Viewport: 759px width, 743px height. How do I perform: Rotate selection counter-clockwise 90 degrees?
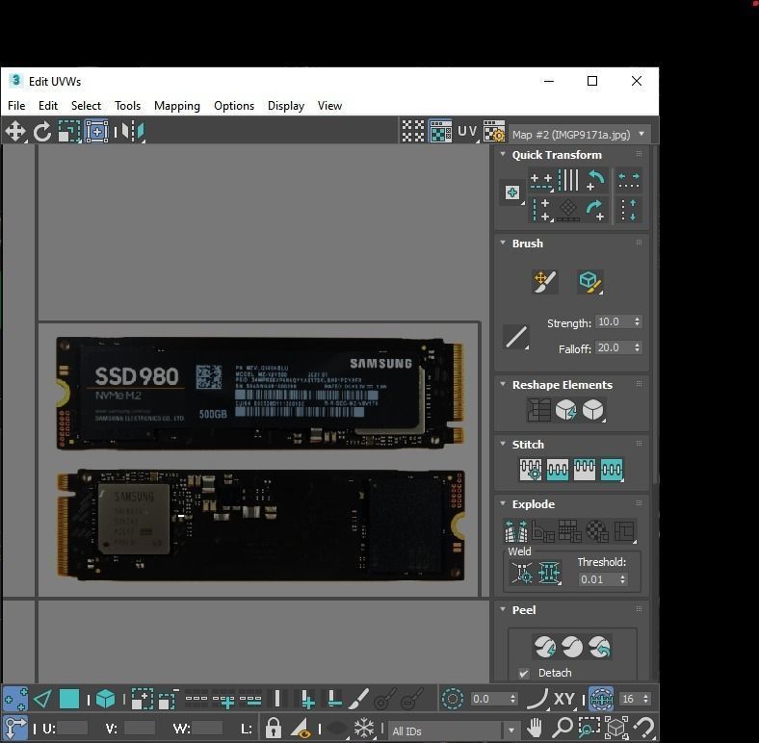coord(595,180)
